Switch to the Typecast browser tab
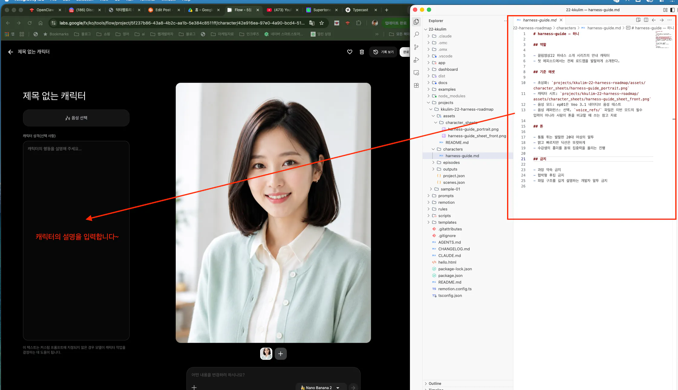 [x=360, y=10]
